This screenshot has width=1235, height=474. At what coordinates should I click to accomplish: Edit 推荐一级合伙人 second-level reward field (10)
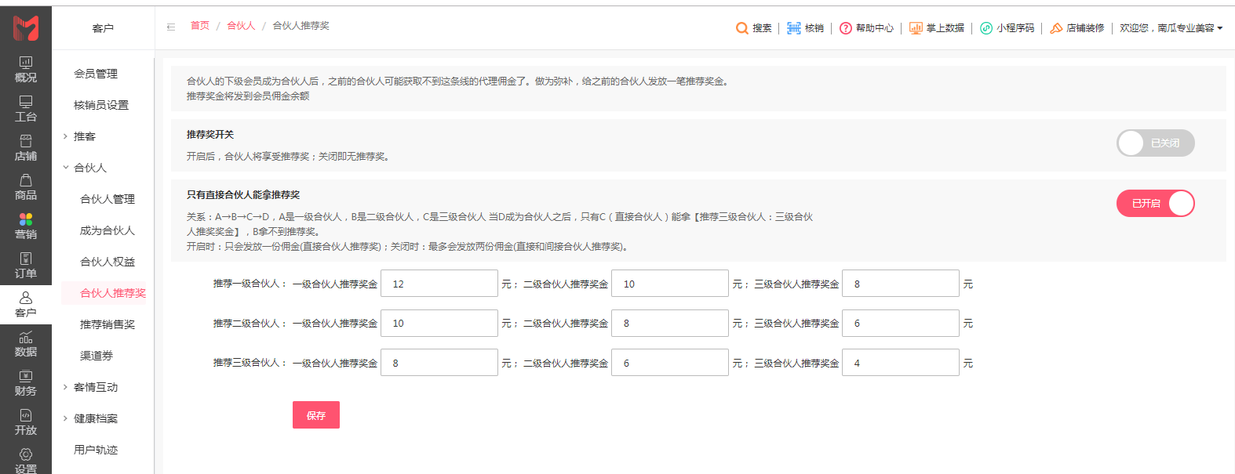670,284
